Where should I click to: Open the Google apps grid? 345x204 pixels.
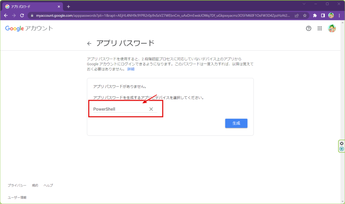(x=320, y=28)
